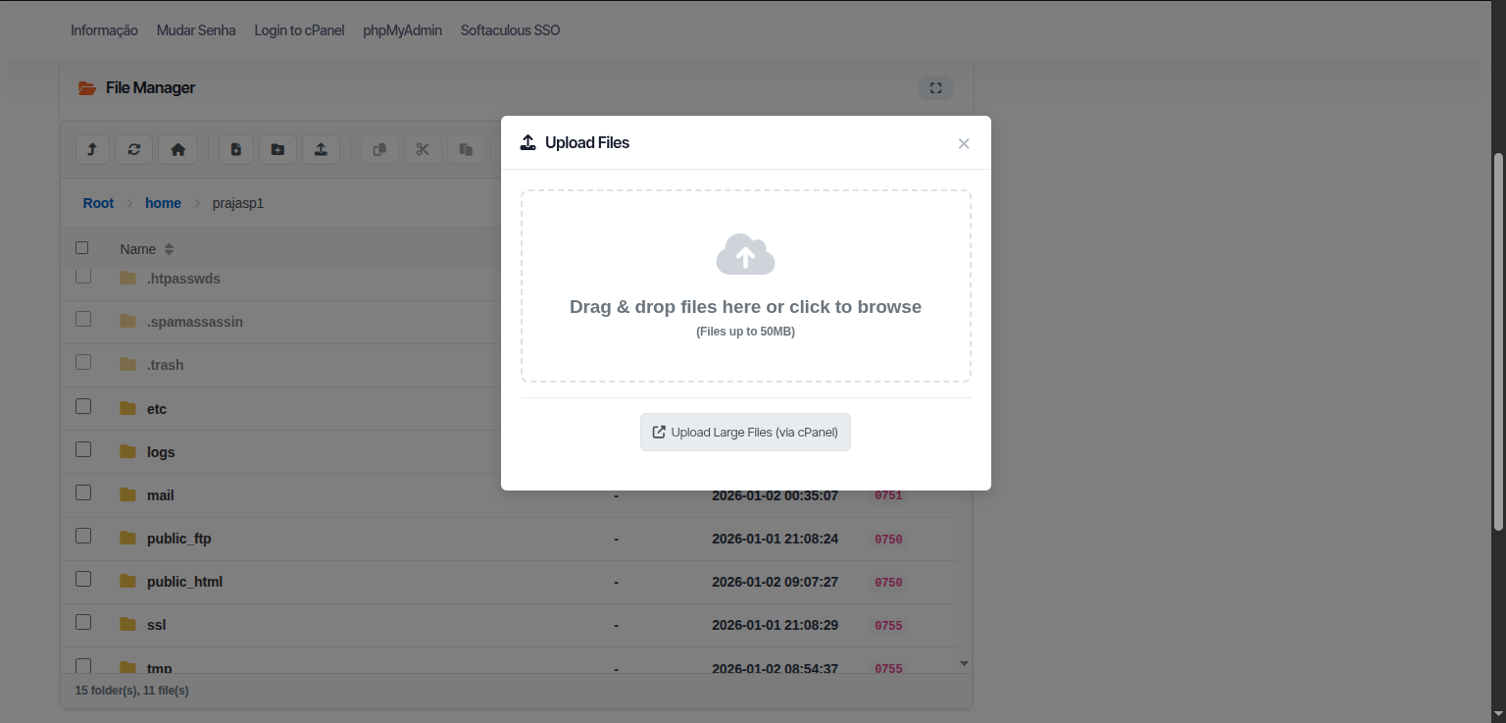Tick the checkbox next to public_html
The height and width of the screenshot is (723, 1506).
tap(82, 579)
